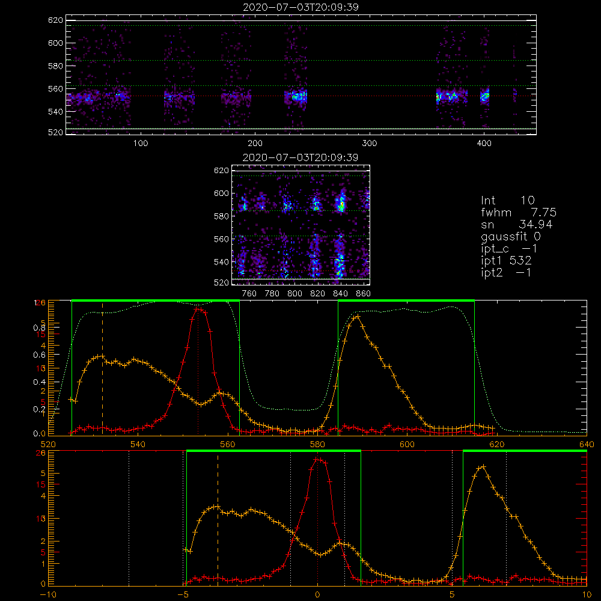Click the 300 tick label on top spectrogram x-axis

[x=370, y=144]
